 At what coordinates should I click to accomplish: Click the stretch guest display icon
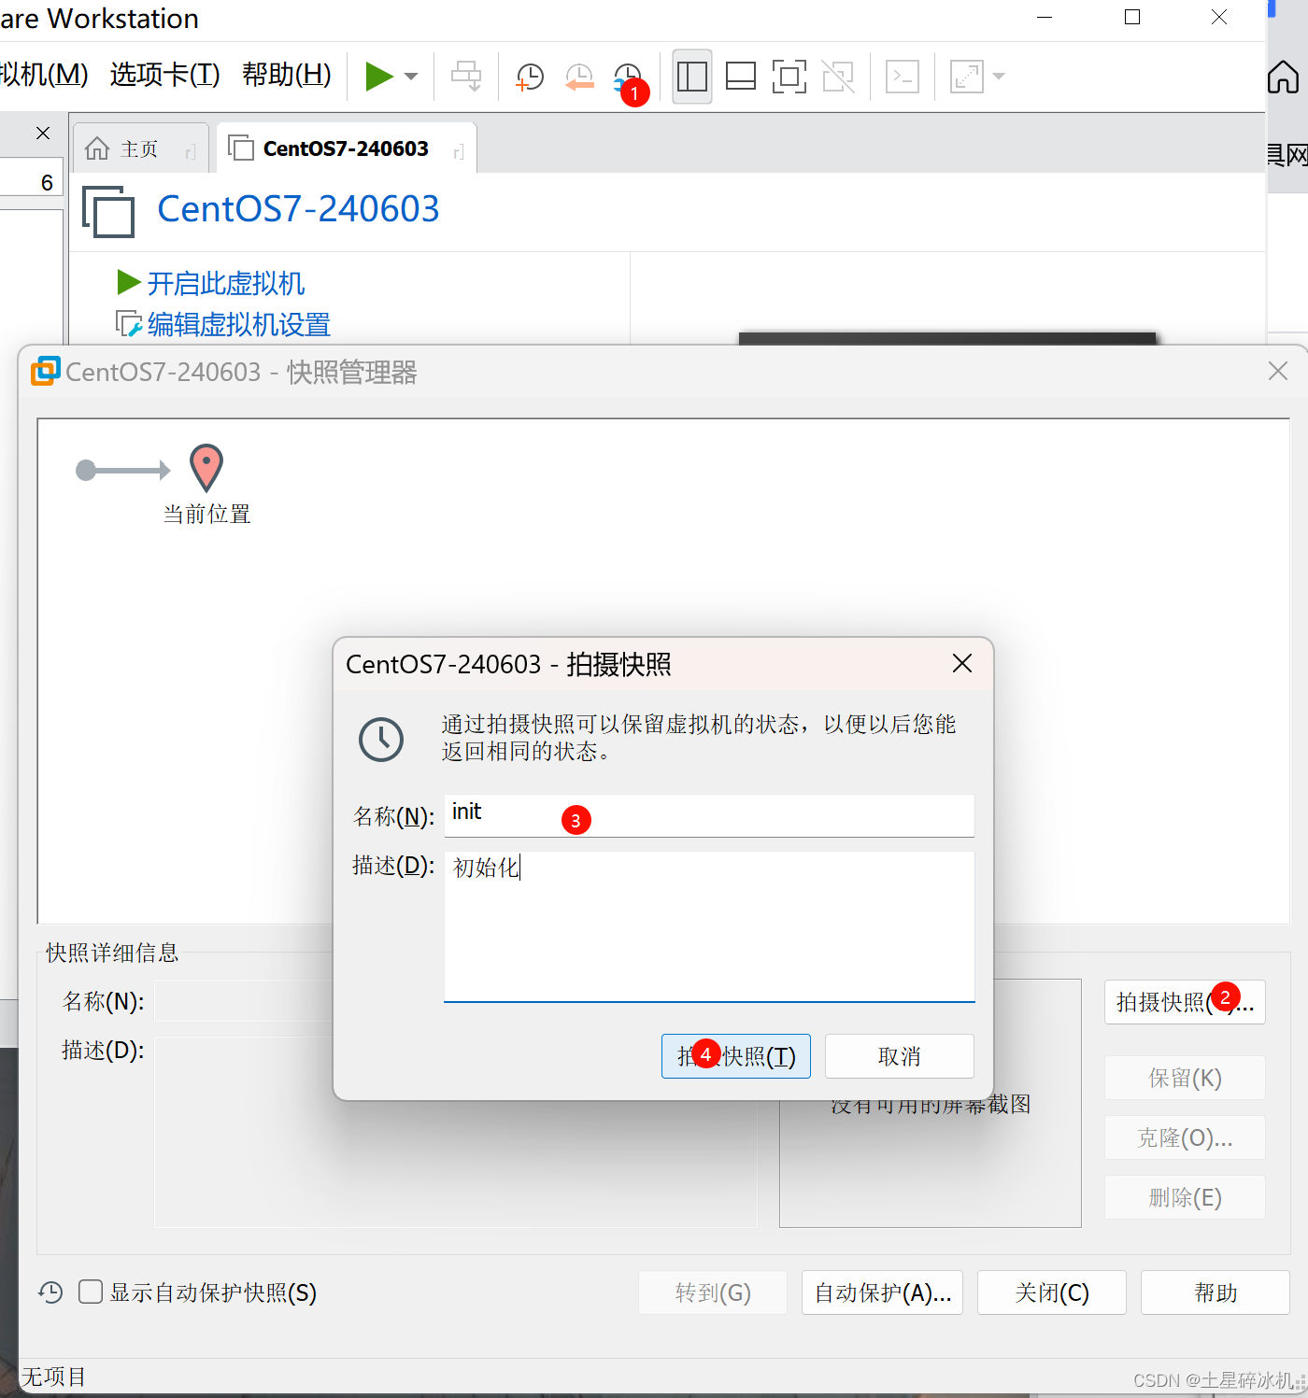click(x=967, y=77)
